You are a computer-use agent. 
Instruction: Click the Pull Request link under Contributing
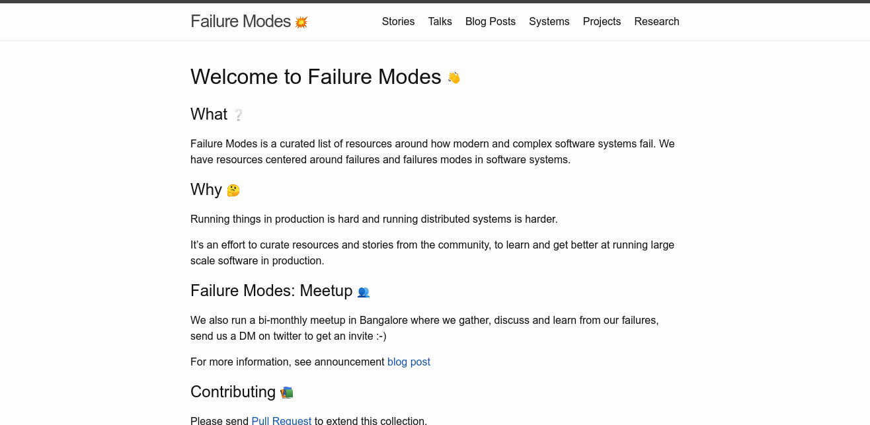[282, 420]
